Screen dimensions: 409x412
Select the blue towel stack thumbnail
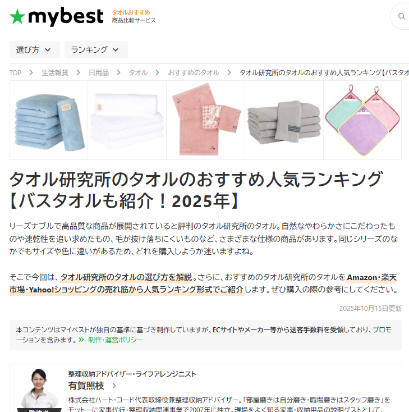[49, 120]
